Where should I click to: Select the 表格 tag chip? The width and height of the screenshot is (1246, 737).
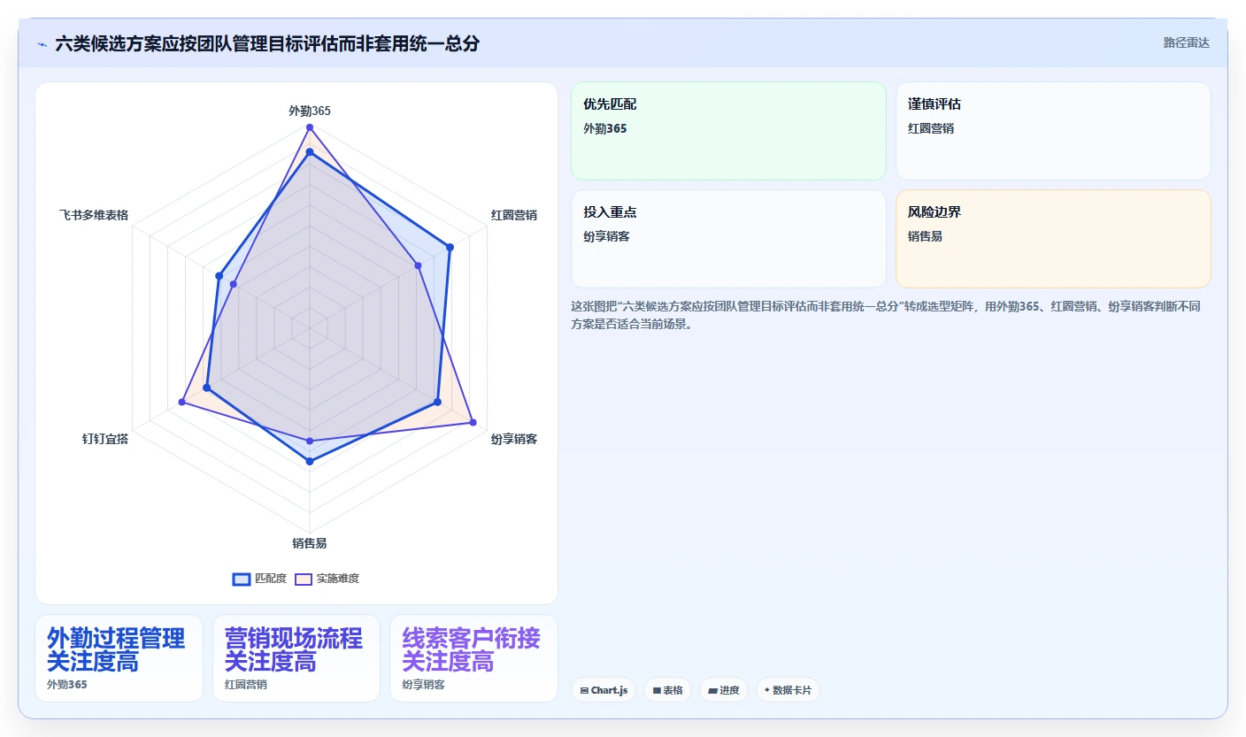coord(667,690)
